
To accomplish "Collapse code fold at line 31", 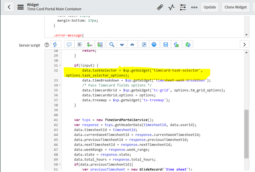I will pyautogui.click(x=60, y=66).
